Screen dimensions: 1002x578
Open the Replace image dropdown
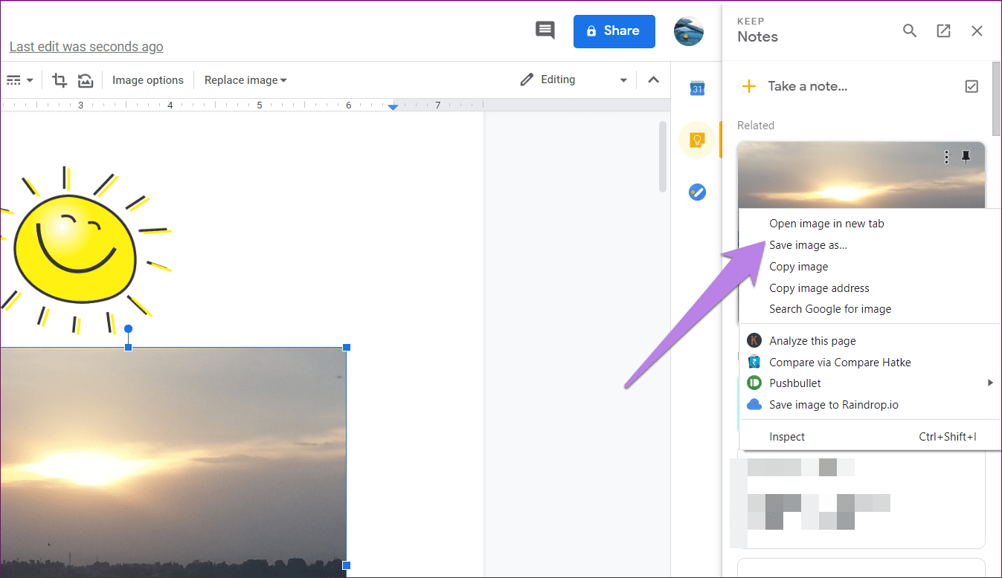pos(245,79)
